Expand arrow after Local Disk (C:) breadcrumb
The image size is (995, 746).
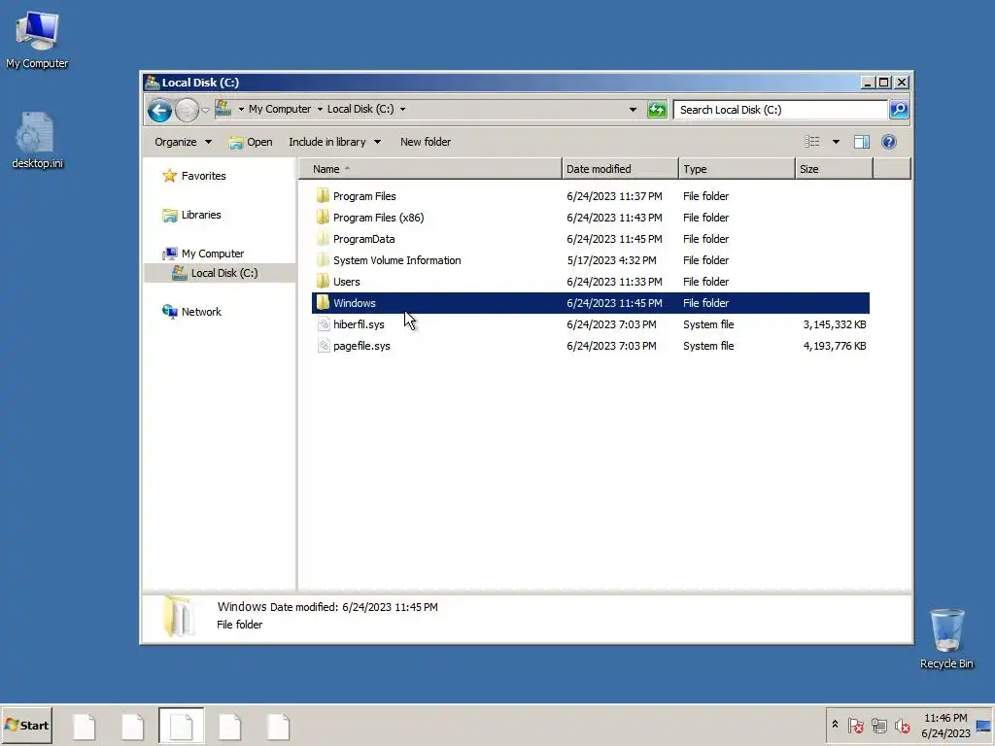coord(402,109)
